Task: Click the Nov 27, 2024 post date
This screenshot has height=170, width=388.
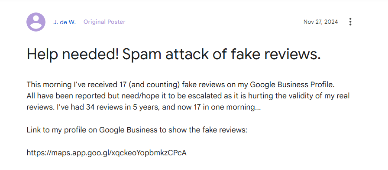Action: (x=321, y=22)
